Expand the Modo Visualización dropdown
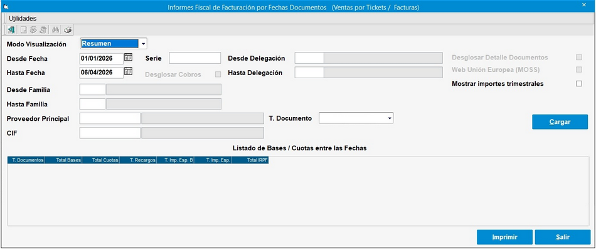The image size is (596, 249). tap(143, 44)
